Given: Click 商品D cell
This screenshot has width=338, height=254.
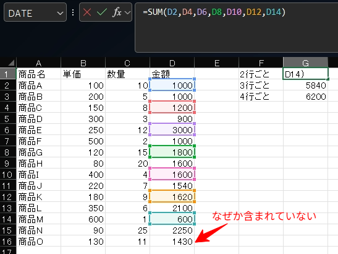Looking at the screenshot, I should [38, 119].
